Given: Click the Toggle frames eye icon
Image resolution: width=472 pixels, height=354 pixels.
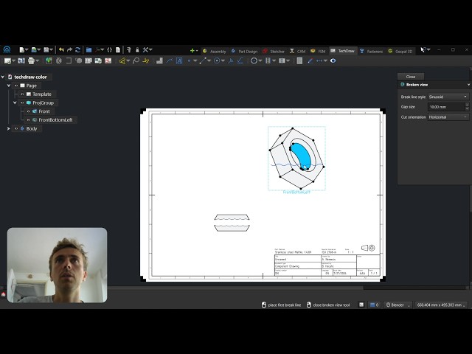Looking at the screenshot, I should pos(333,60).
